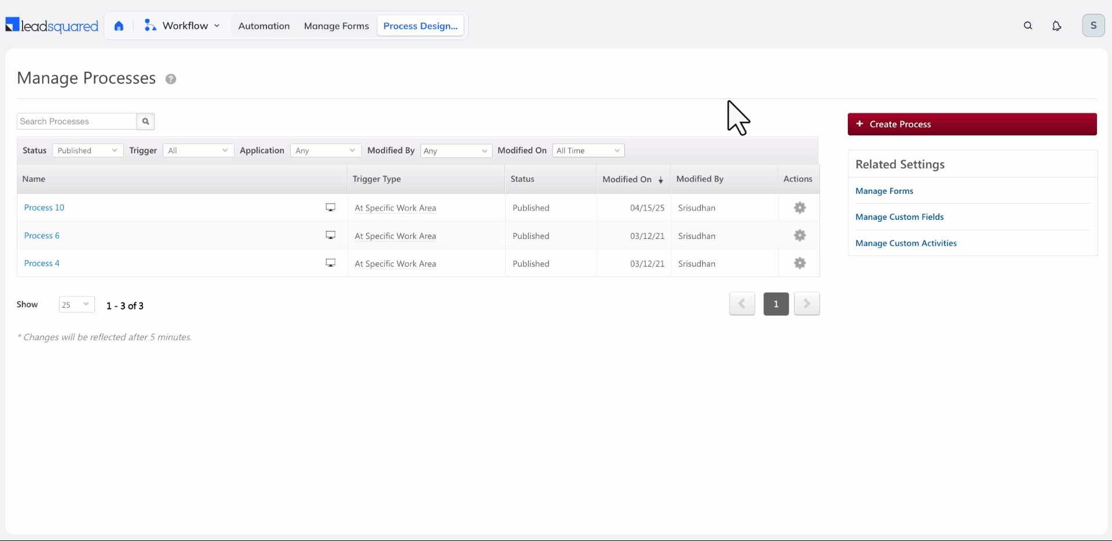Expand the Trigger filter dropdown
The width and height of the screenshot is (1112, 541).
click(x=199, y=150)
